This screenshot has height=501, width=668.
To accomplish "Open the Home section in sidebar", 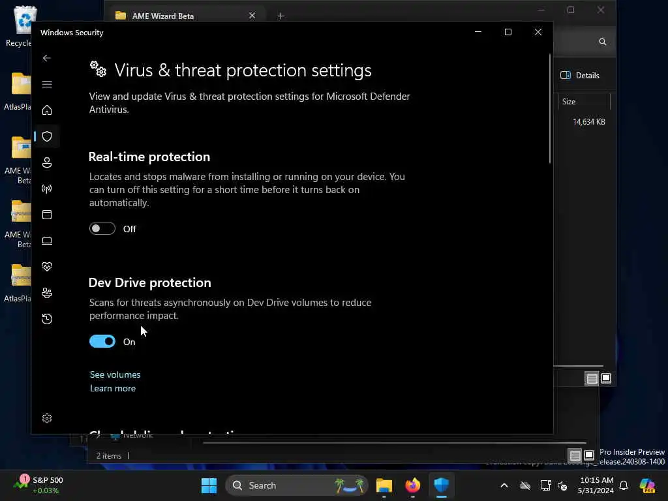I will click(x=47, y=110).
